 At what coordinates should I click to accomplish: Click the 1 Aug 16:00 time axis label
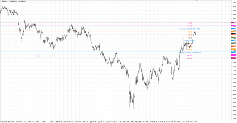pos(74,122)
